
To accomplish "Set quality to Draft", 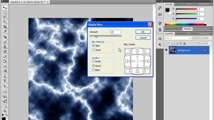I will point(94,61).
